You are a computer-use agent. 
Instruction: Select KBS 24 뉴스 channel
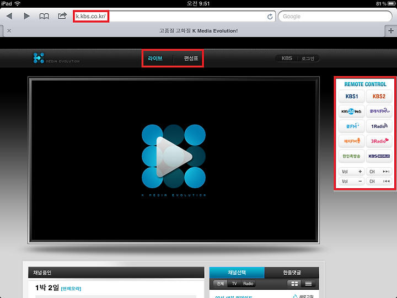tap(352, 111)
